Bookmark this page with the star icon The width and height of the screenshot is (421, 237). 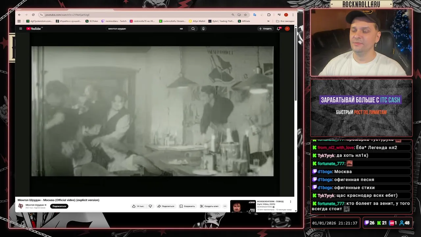point(245,15)
